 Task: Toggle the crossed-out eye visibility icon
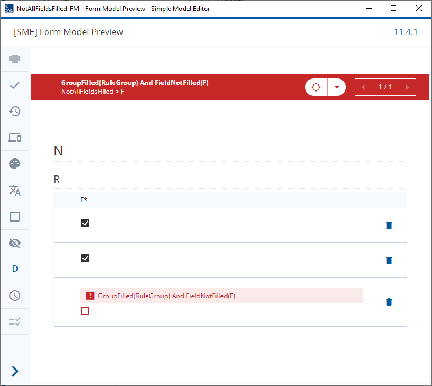point(15,243)
